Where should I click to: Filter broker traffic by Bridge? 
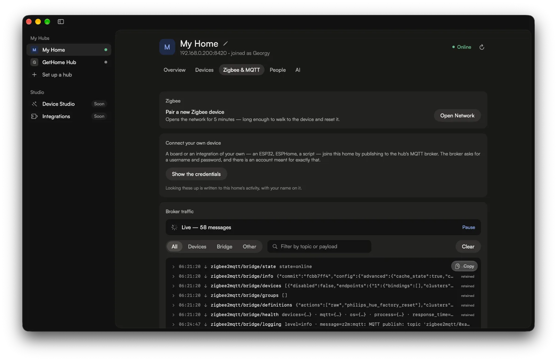coord(225,247)
